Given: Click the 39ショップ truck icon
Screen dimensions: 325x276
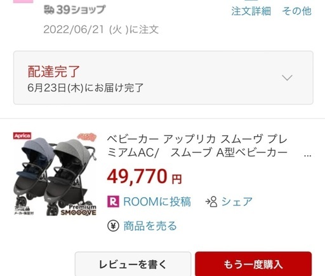Looking at the screenshot, I should [x=49, y=10].
